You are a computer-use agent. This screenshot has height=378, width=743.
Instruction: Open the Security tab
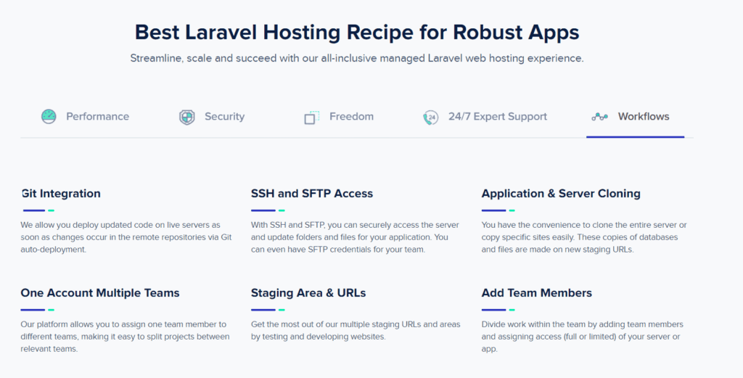225,117
